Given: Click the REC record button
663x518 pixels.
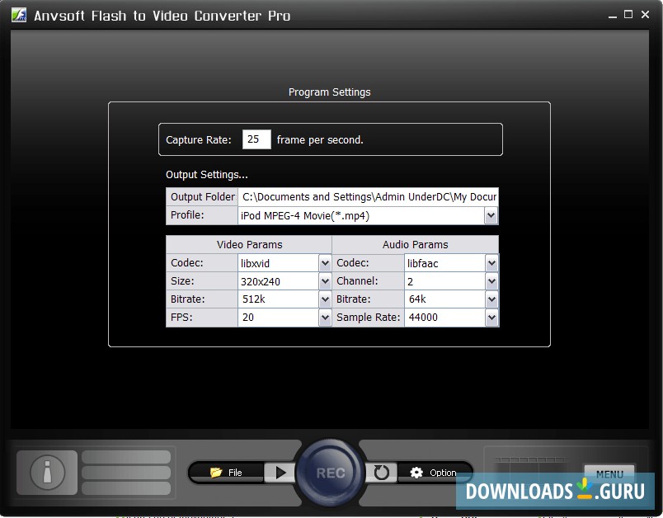Looking at the screenshot, I should (x=330, y=473).
